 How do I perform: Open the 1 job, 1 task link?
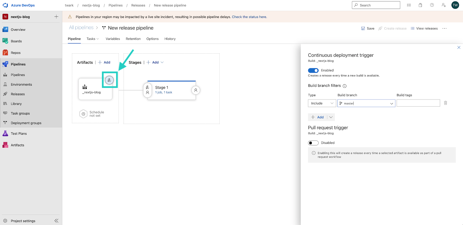click(163, 92)
